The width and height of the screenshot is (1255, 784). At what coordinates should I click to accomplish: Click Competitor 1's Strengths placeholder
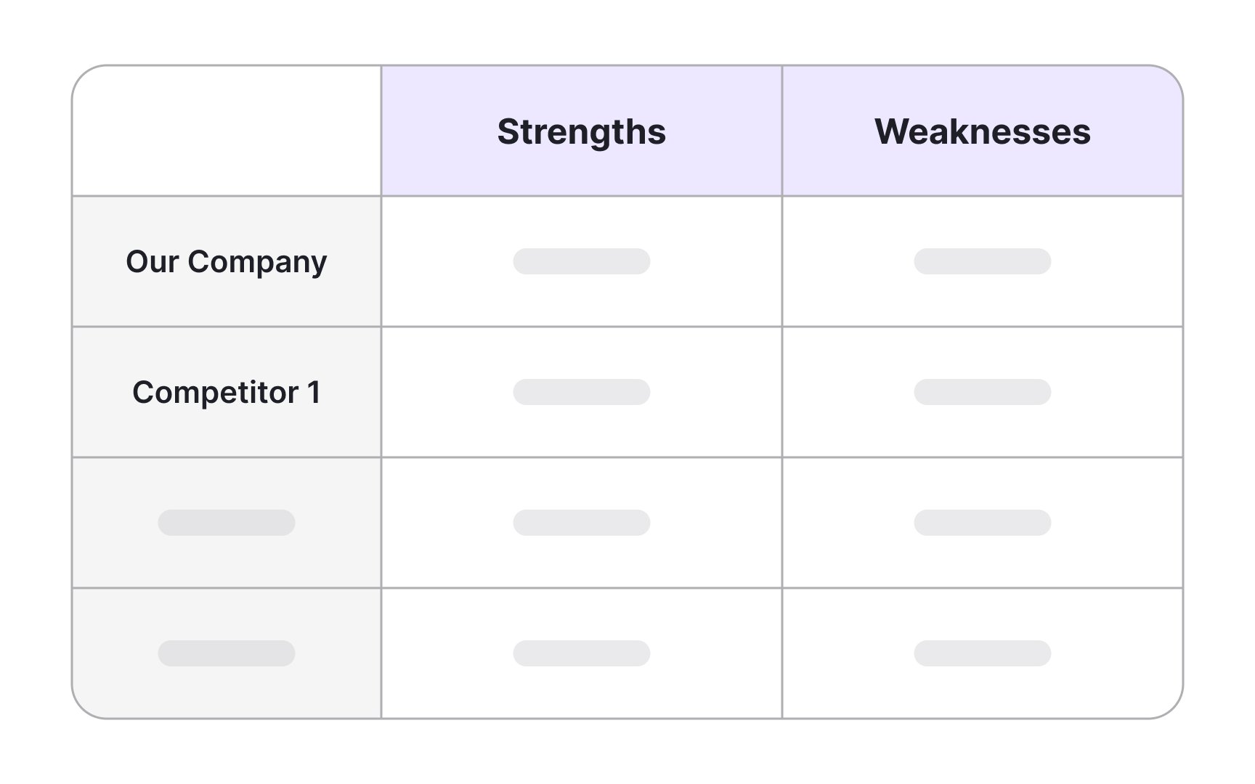point(581,392)
